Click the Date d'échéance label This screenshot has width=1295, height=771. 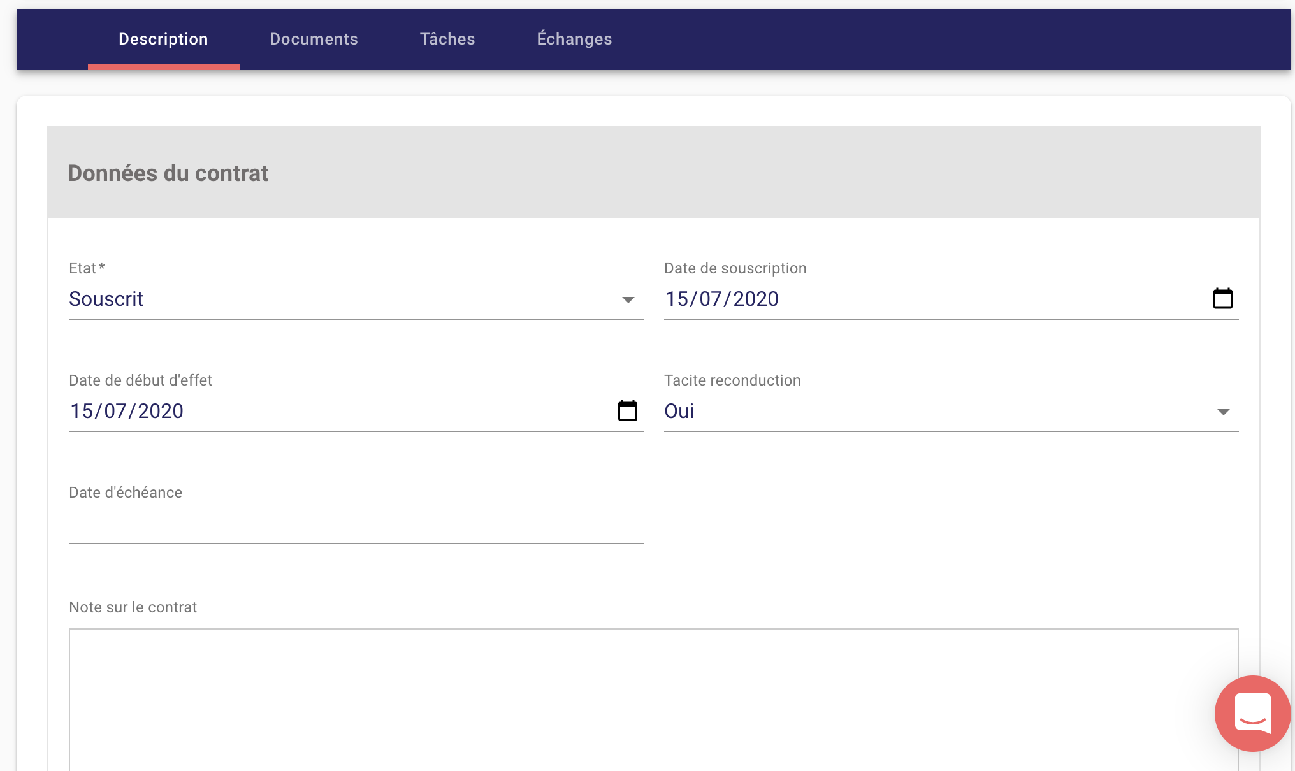(x=126, y=493)
